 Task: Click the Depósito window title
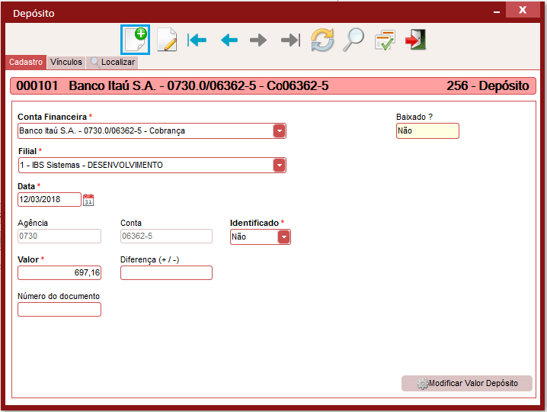click(x=34, y=13)
